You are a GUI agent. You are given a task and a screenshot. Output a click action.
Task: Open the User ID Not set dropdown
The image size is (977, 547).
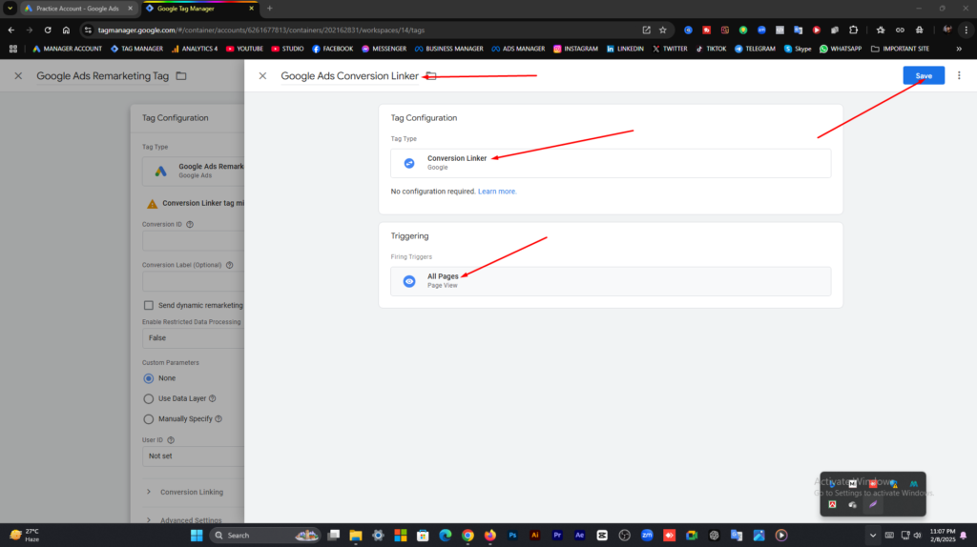point(193,456)
